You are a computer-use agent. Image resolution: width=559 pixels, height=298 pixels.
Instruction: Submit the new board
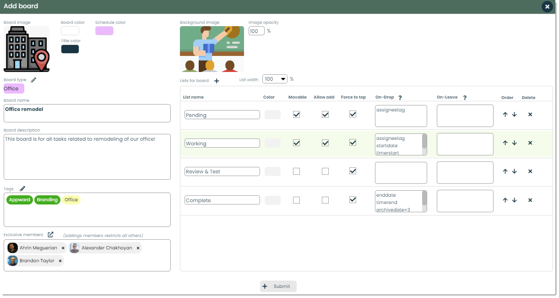278,286
